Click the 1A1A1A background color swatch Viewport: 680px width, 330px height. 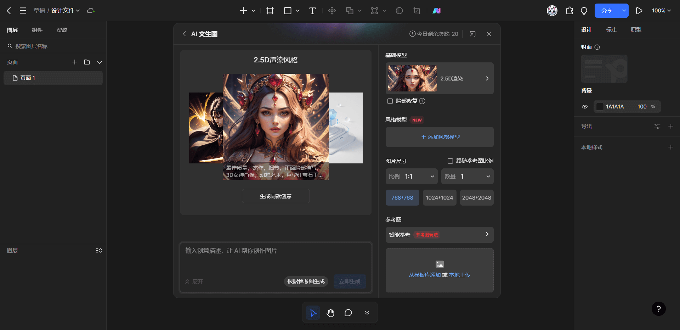600,106
